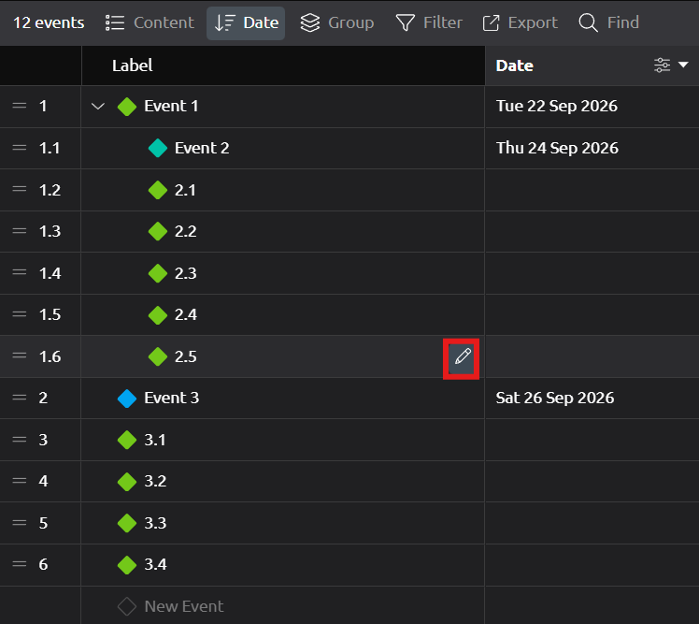This screenshot has height=624, width=699.
Task: Select the 2.4 event label
Action: [185, 315]
